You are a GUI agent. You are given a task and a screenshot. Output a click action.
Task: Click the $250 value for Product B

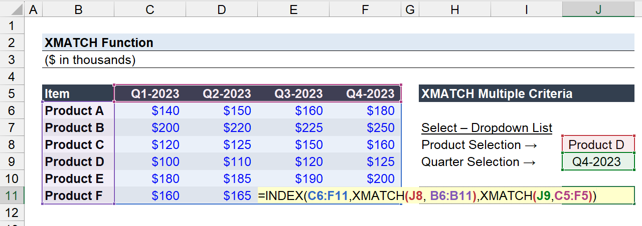[x=365, y=127]
